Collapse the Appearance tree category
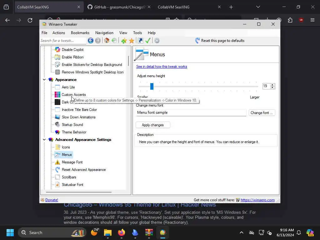Image resolution: width=320 pixels, height=240 pixels. tap(44, 80)
